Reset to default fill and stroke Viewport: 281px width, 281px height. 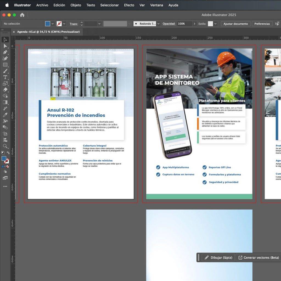pos(3,153)
